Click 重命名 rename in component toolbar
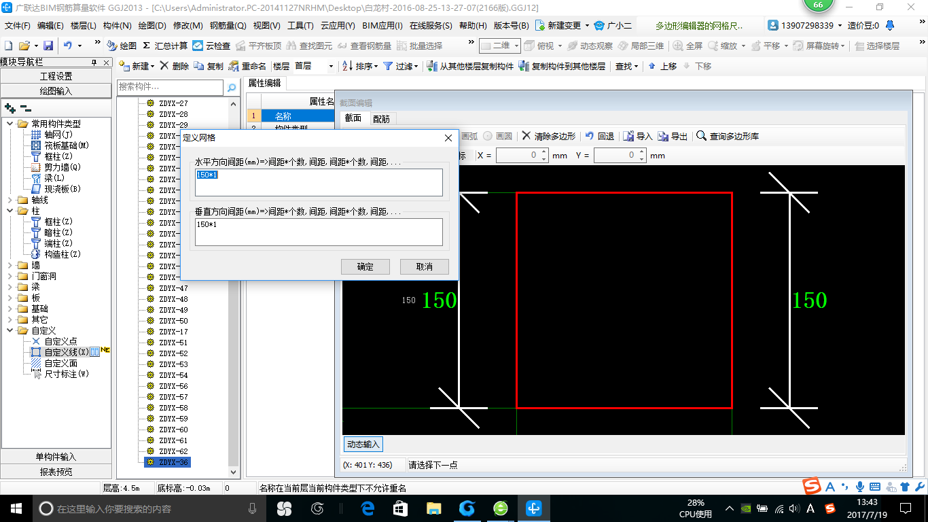Image resolution: width=928 pixels, height=522 pixels. point(247,66)
